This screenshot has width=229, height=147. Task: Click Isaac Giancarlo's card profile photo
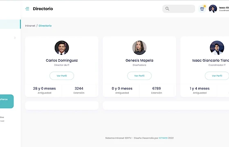tap(217, 48)
